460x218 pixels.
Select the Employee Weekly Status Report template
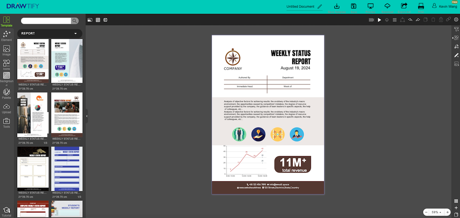(33, 209)
